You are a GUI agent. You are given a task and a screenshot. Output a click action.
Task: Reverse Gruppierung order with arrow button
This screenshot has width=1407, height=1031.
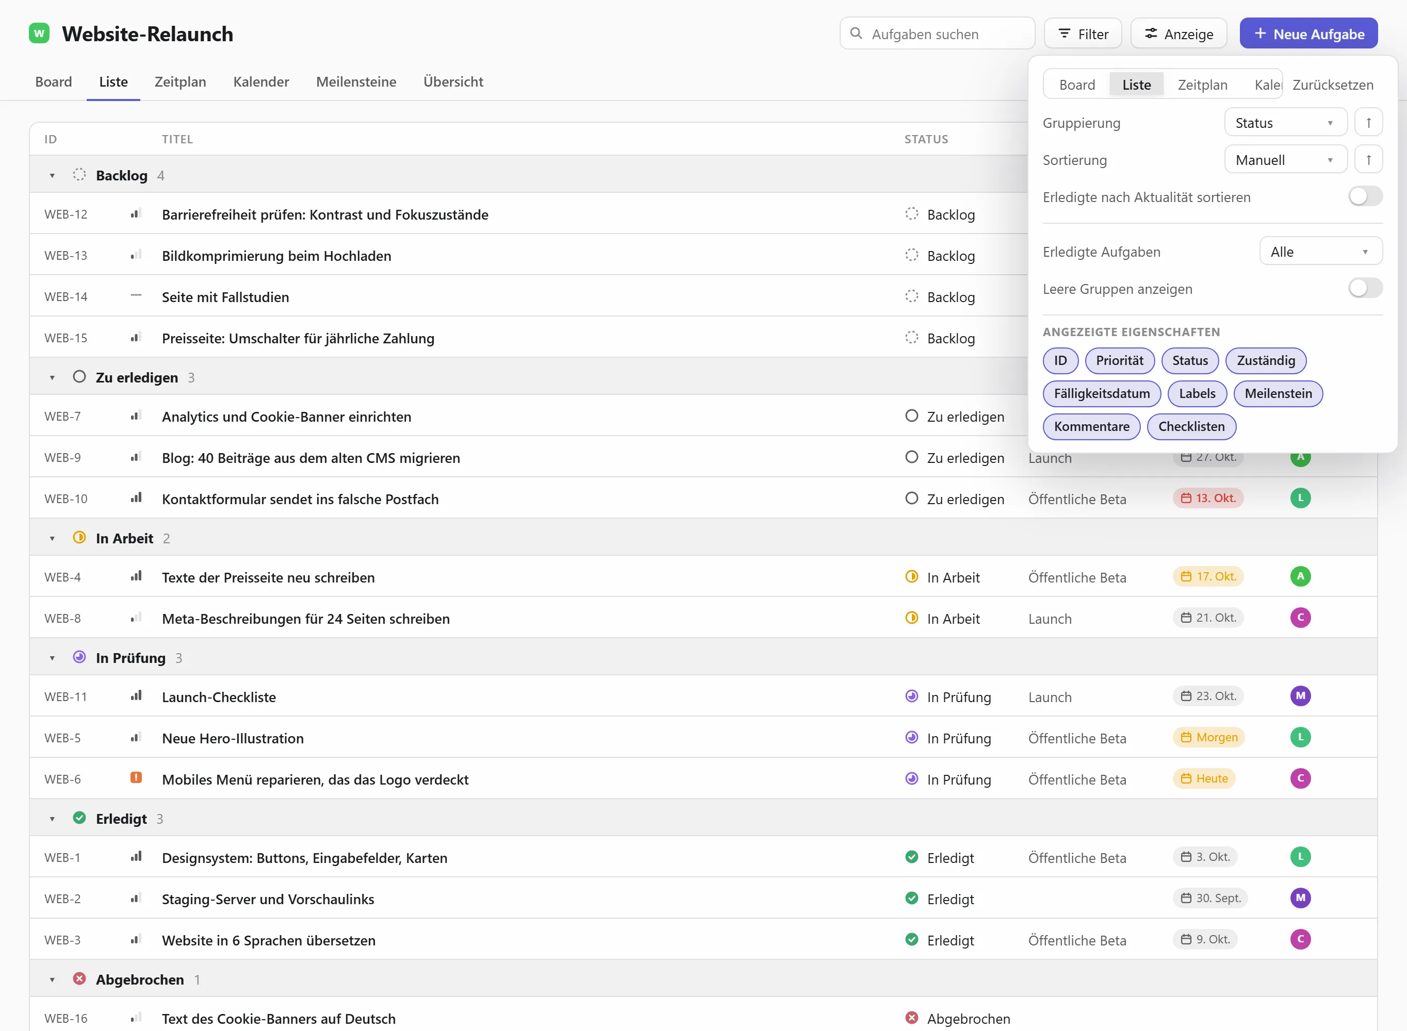[1368, 122]
